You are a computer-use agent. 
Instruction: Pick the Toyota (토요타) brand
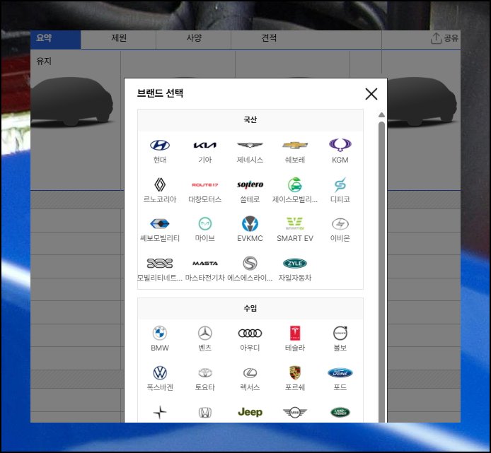204,372
